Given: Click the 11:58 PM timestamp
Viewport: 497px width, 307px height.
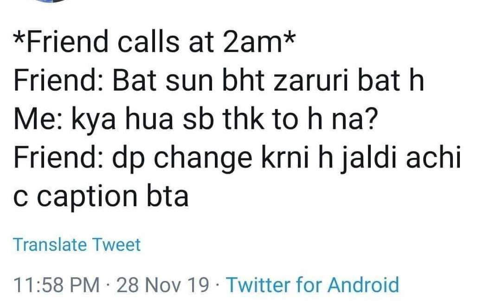Looking at the screenshot, I should click(x=56, y=284).
